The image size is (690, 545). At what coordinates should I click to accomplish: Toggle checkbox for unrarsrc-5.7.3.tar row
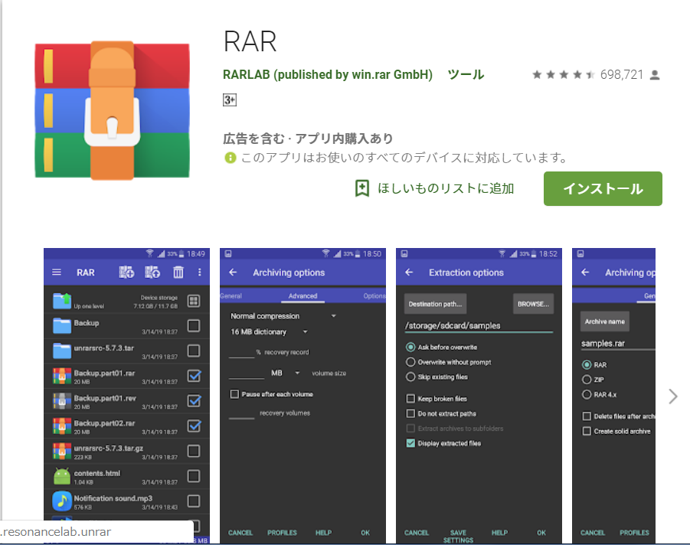(194, 351)
